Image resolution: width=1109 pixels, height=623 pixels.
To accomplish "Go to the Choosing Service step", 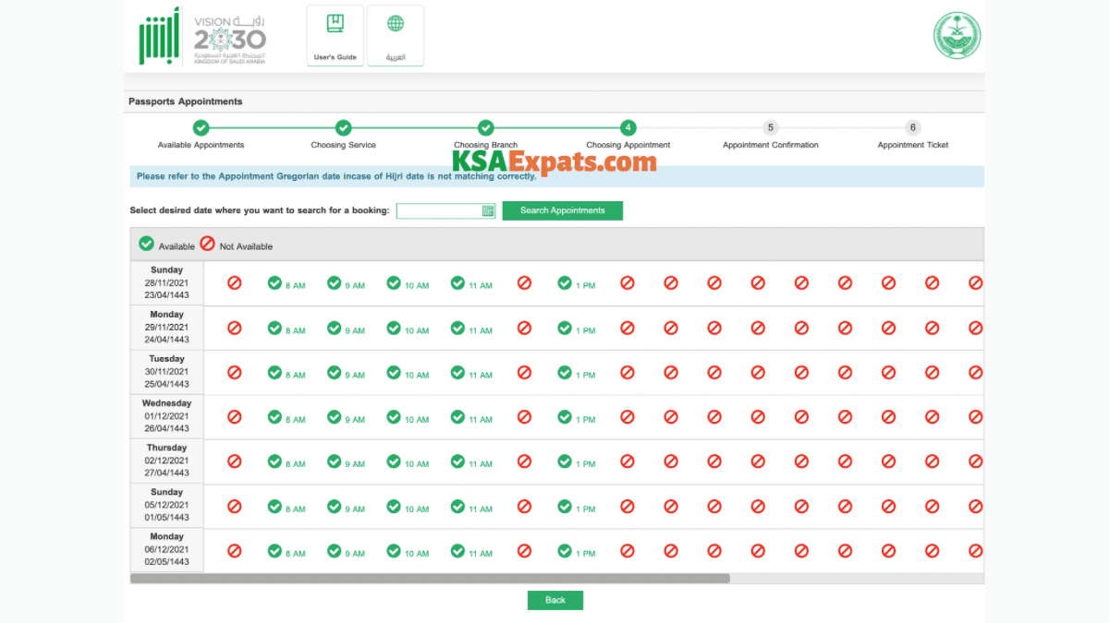I will tap(343, 127).
